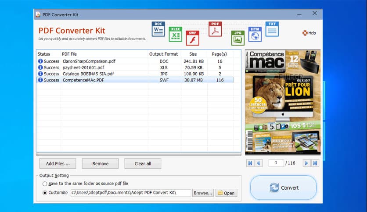The width and height of the screenshot is (367, 212).
Task: Select the ClarionSharpComparison.pdf file name
Action: point(89,61)
